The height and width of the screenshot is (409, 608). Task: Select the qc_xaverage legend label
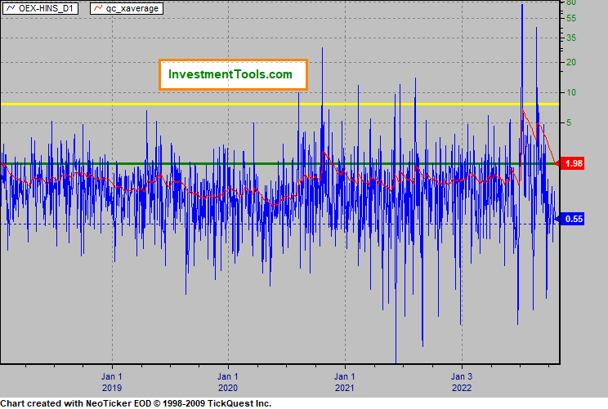click(x=133, y=8)
